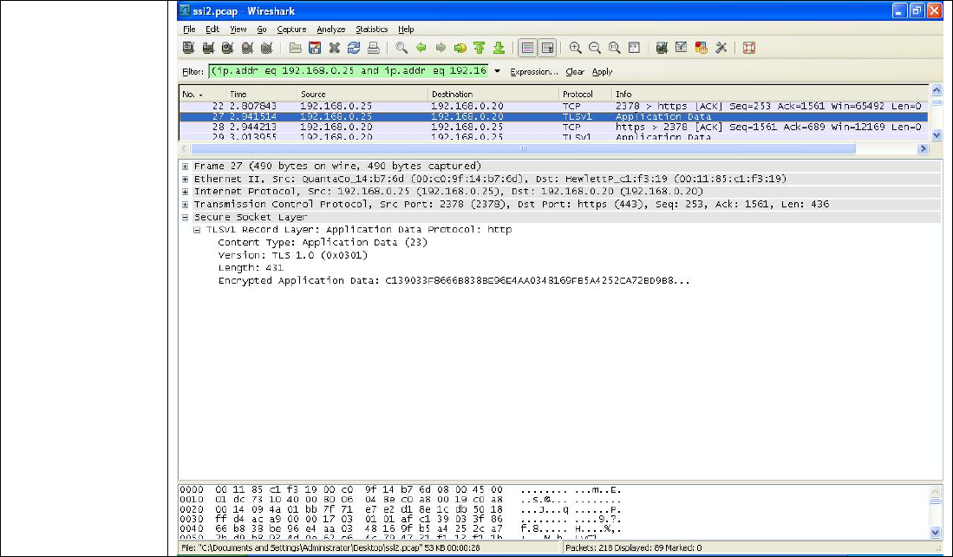Open the Go menu
The height and width of the screenshot is (557, 953).
pyautogui.click(x=261, y=29)
